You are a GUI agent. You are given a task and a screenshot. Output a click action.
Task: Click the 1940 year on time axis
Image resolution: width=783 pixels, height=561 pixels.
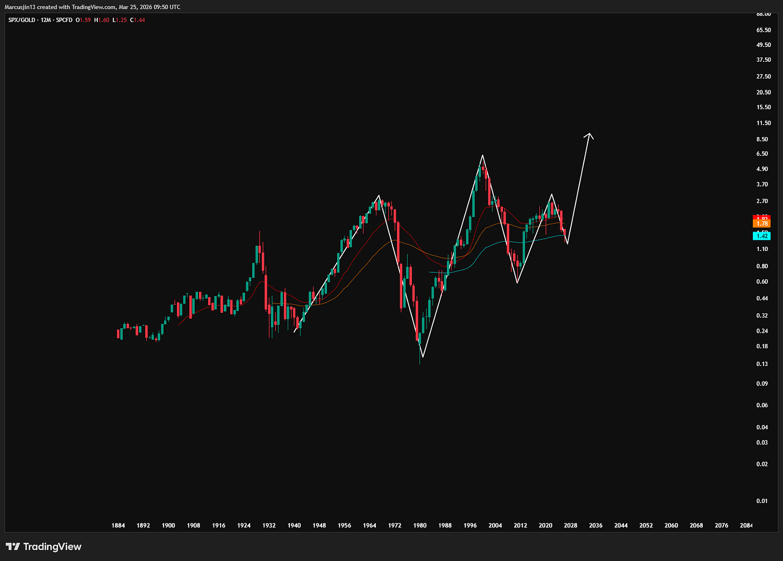point(294,526)
